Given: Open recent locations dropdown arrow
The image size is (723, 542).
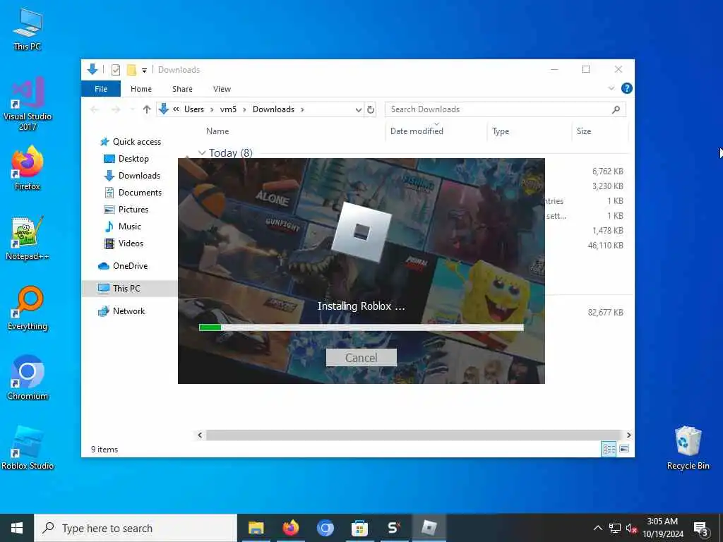Looking at the screenshot, I should (x=132, y=109).
